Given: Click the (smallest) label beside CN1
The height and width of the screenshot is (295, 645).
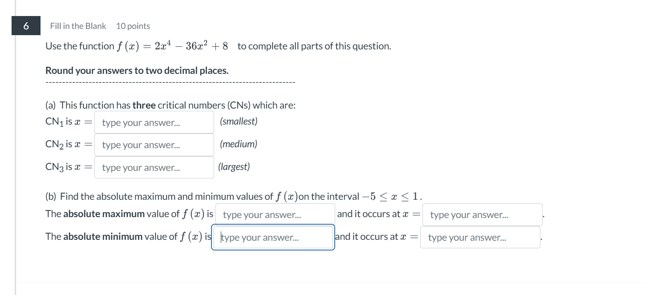Looking at the screenshot, I should [x=239, y=121].
